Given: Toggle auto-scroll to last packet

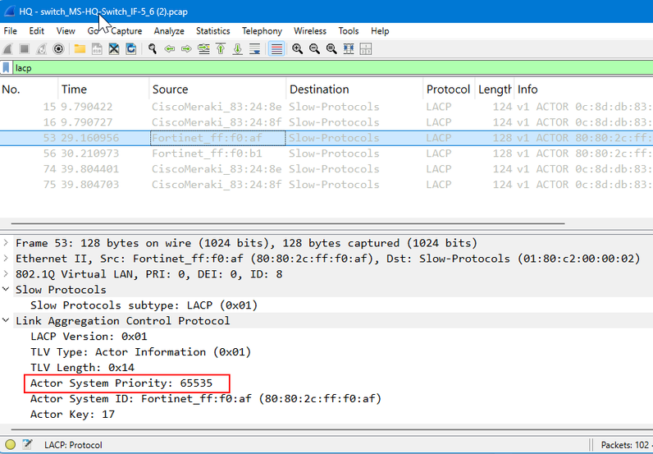Looking at the screenshot, I should 254,49.
